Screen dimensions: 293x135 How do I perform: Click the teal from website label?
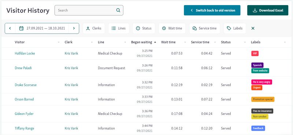coord(260,70)
